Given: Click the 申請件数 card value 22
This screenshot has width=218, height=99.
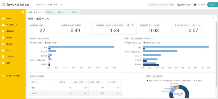Looking at the screenshot, I should coord(43,31).
